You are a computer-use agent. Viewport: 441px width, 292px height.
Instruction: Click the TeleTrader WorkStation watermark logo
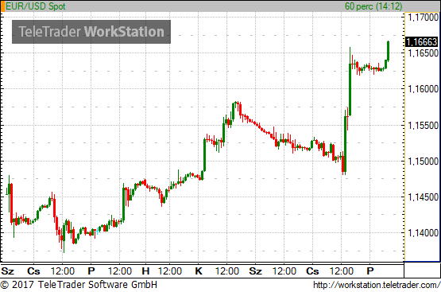tap(91, 32)
